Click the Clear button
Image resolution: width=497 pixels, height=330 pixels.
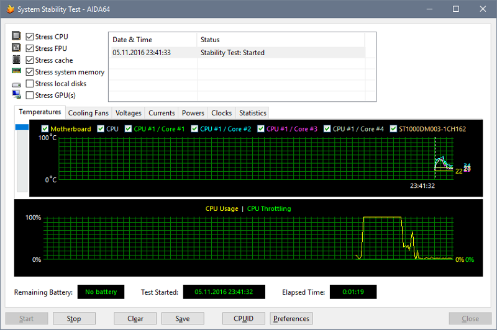[135, 319]
